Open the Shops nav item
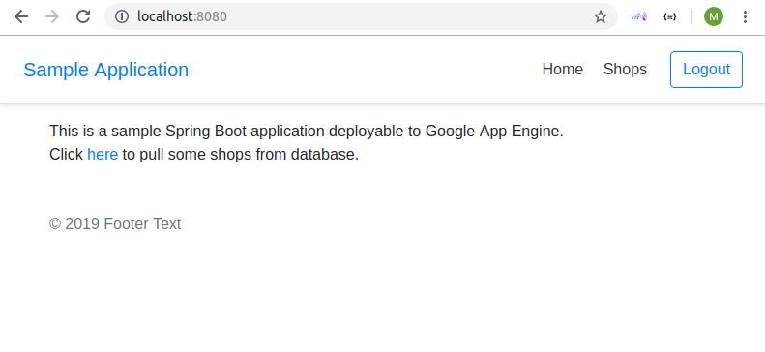The width and height of the screenshot is (765, 352). tap(625, 70)
